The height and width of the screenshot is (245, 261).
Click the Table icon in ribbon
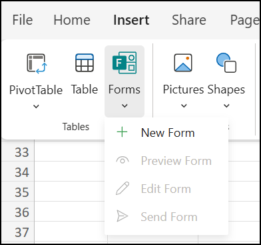(85, 63)
